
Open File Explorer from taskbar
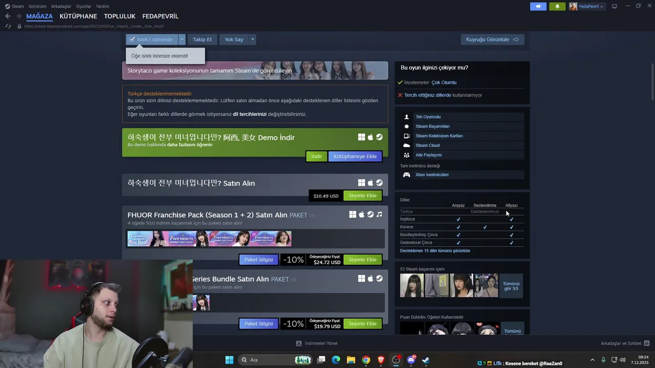click(x=351, y=360)
